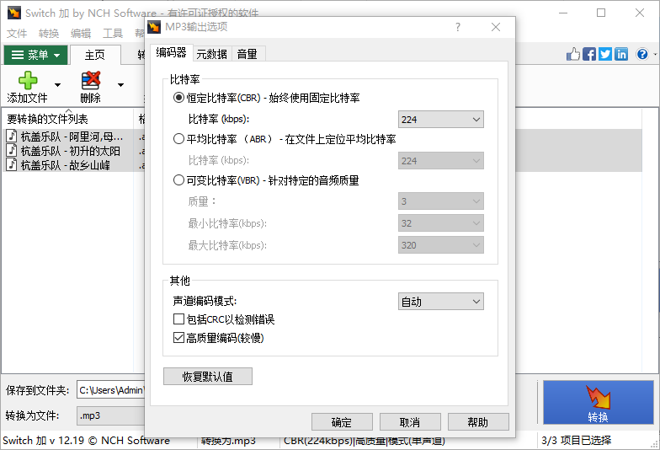Image resolution: width=660 pixels, height=450 pixels.
Task: Click 保存到文件夹 path input field
Action: coord(111,390)
